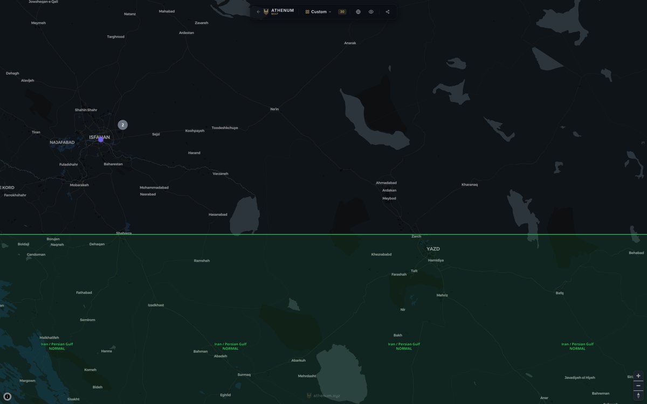647x404 pixels.
Task: Click the Mehriz town label
Action: click(442, 295)
